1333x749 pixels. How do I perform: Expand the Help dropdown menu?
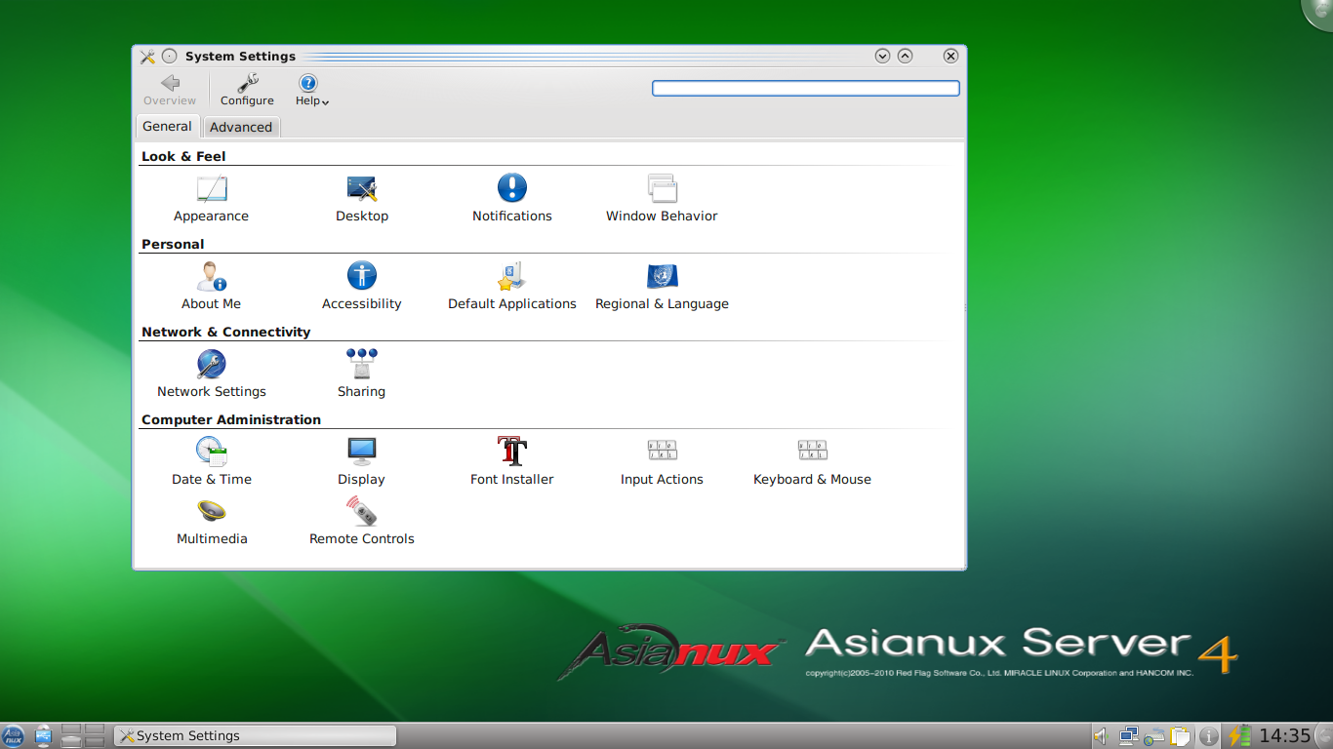(311, 90)
